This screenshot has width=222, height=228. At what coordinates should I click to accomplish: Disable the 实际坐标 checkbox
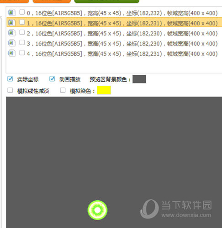click(10, 79)
